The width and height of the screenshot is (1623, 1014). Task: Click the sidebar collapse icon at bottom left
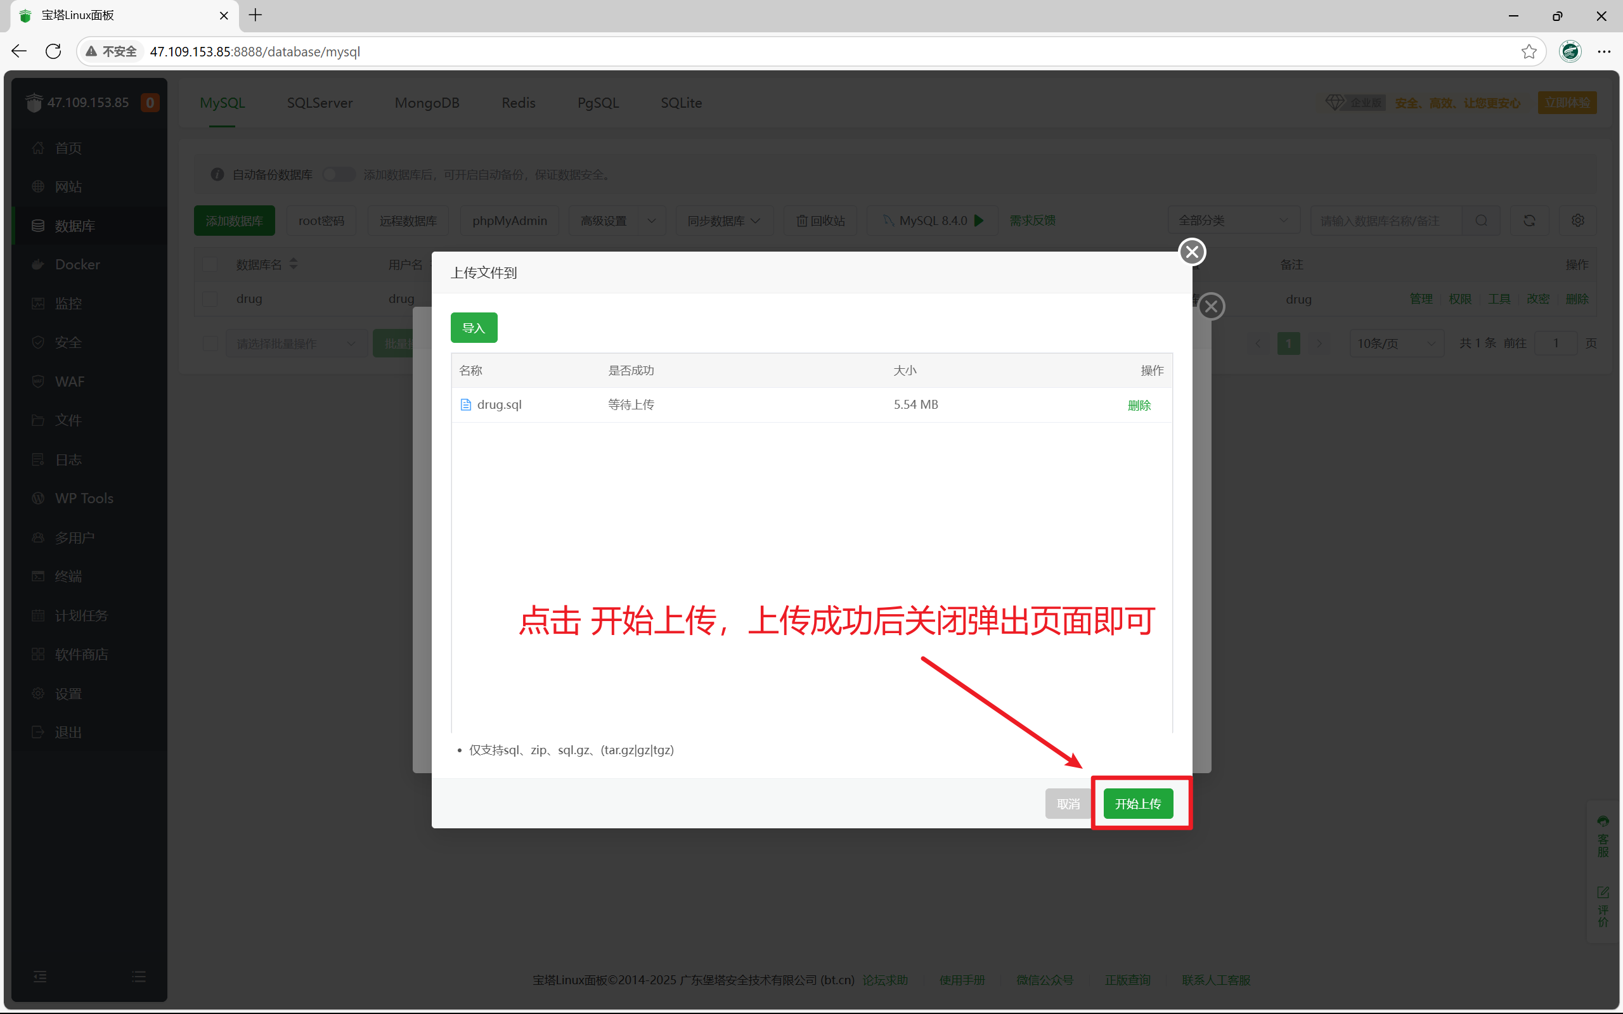40,977
